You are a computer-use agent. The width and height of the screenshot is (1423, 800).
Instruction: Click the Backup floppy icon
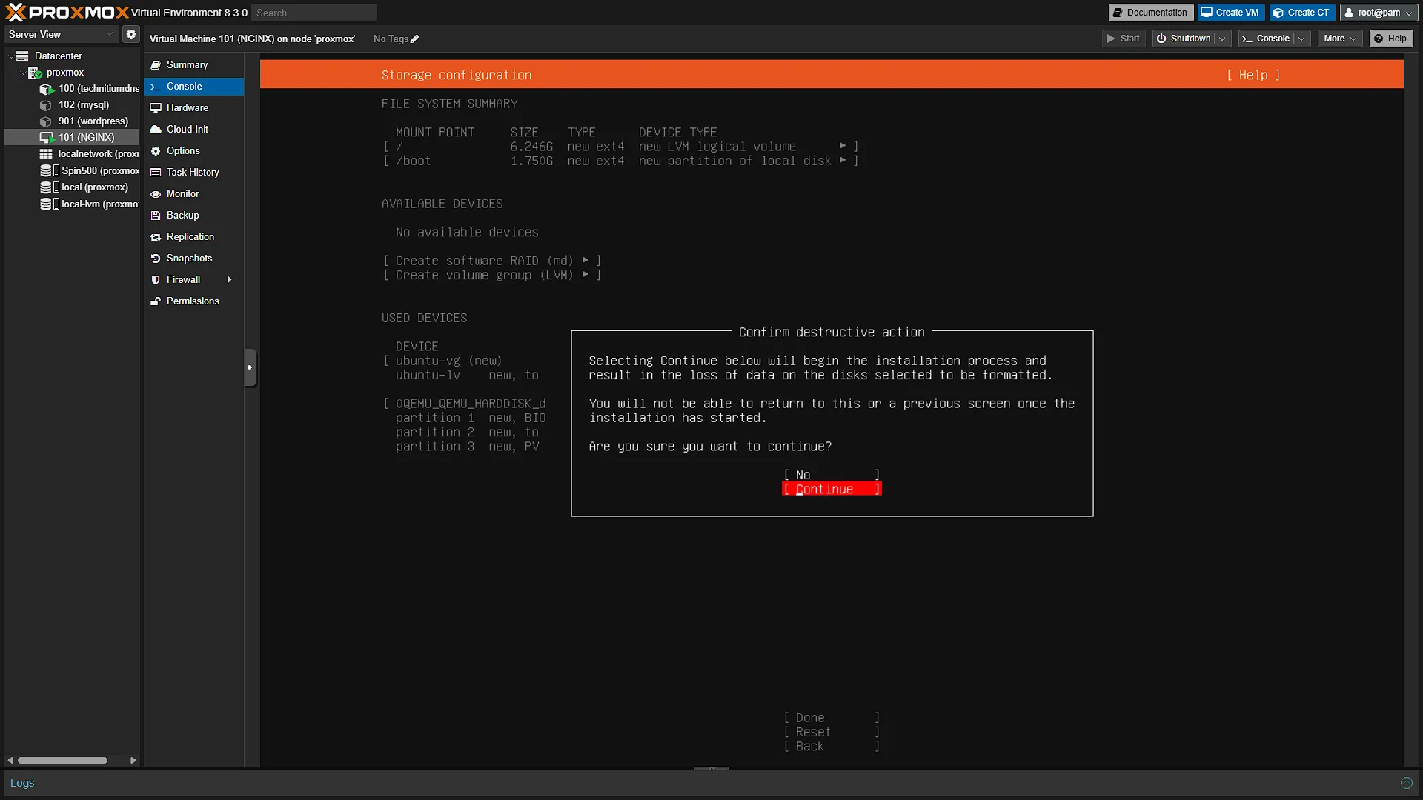pos(156,216)
